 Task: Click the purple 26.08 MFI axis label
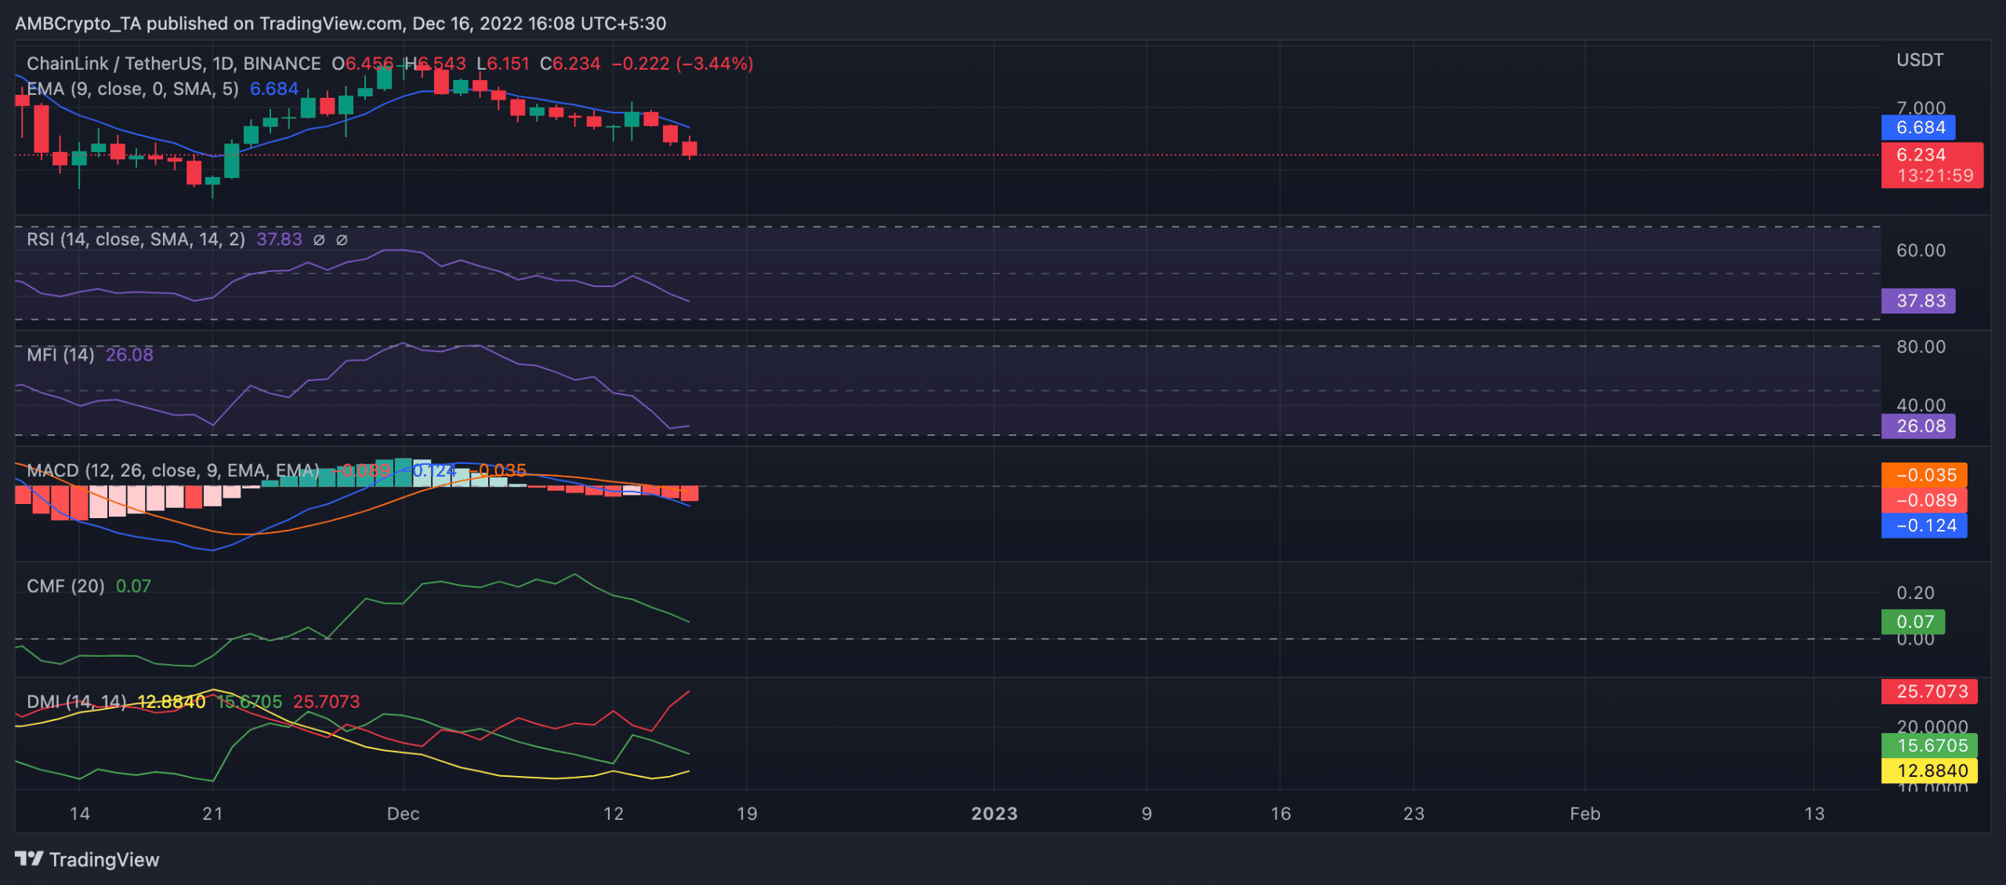pyautogui.click(x=1918, y=426)
